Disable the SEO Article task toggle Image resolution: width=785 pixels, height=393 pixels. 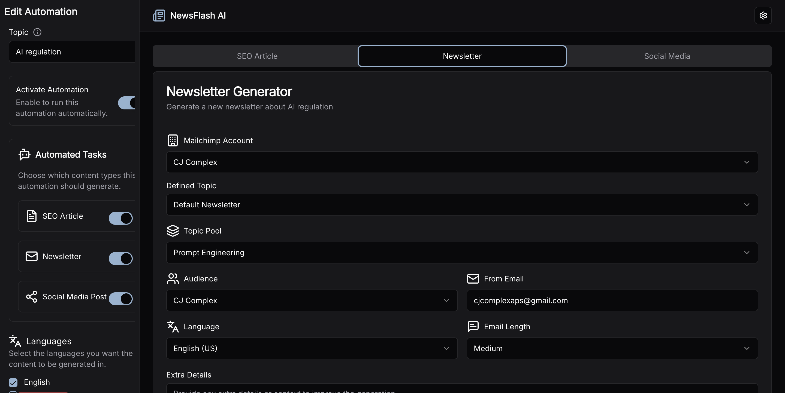[121, 218]
